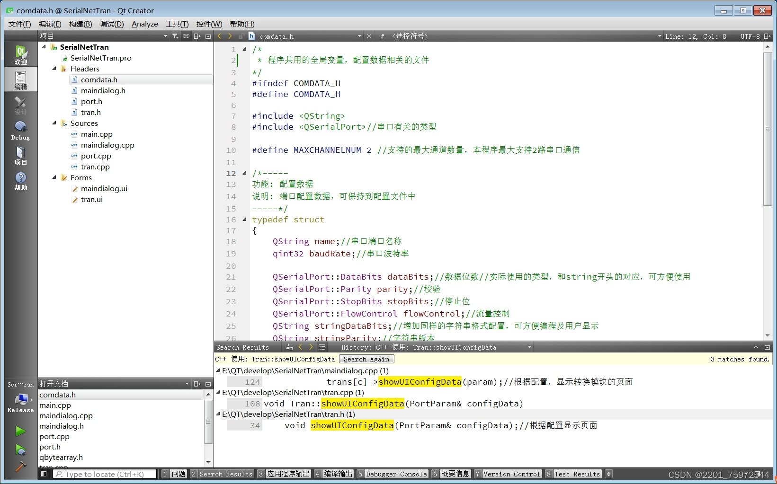Open the search History dropdown

tap(455, 347)
